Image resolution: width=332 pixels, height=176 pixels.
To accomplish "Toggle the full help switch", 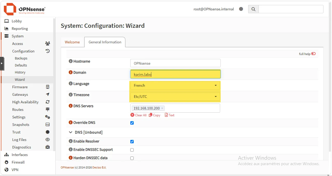I will point(313,54).
